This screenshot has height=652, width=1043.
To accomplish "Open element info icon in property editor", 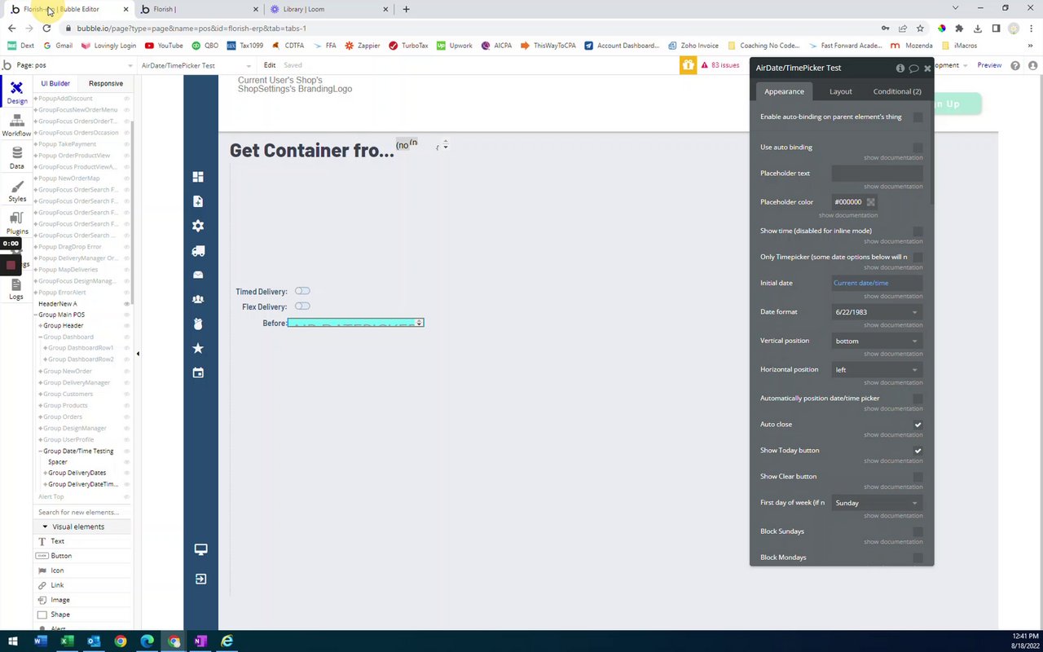I will click(x=900, y=68).
